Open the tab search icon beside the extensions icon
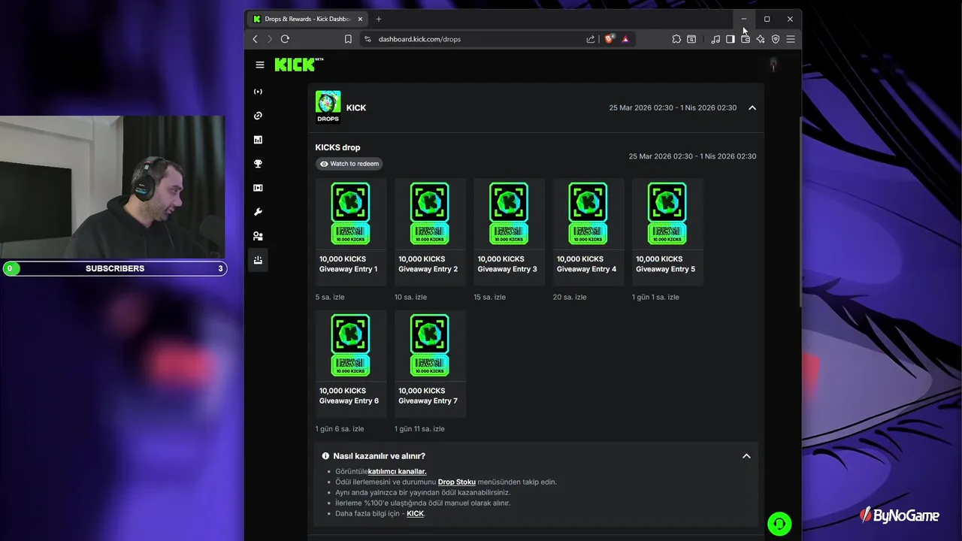Image resolution: width=962 pixels, height=541 pixels. [x=691, y=39]
